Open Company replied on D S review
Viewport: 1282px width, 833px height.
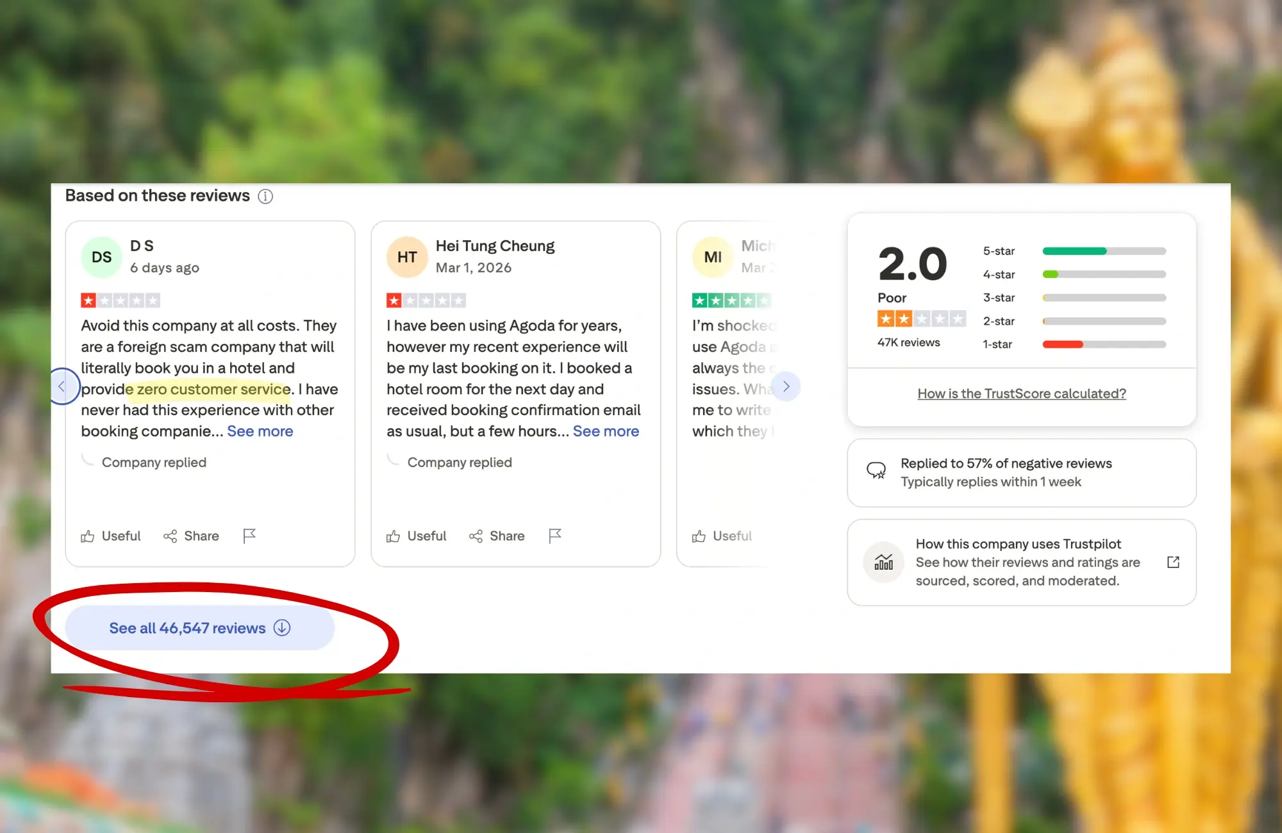click(154, 463)
